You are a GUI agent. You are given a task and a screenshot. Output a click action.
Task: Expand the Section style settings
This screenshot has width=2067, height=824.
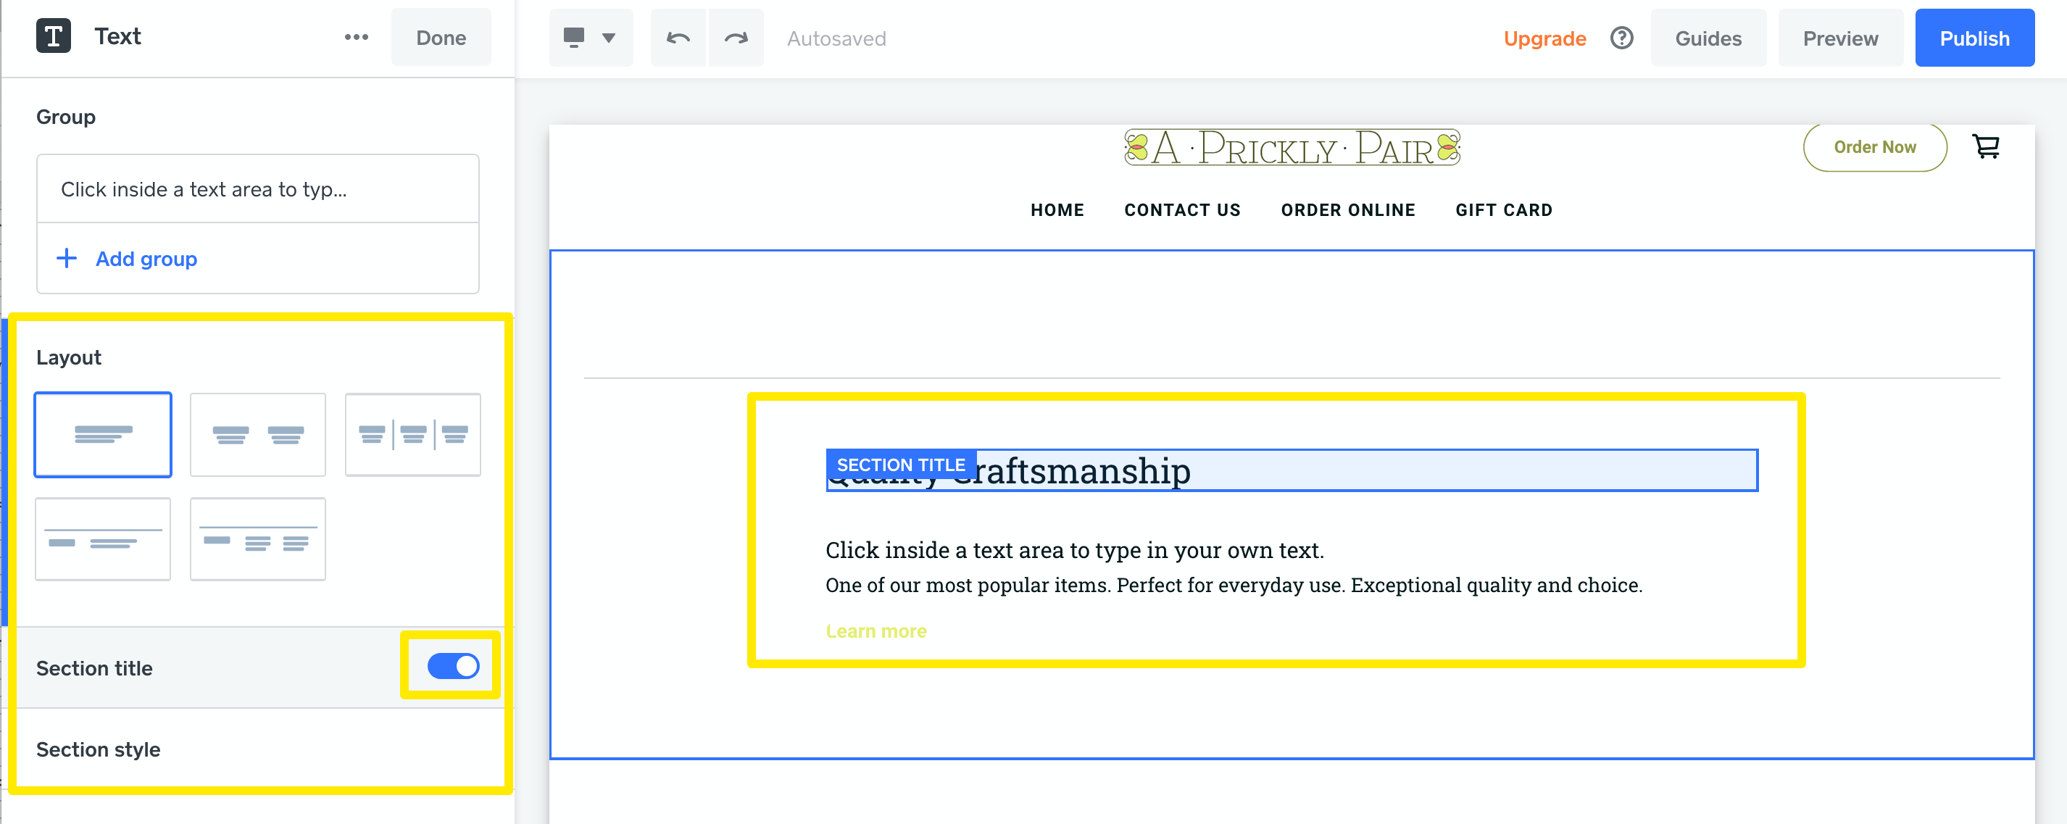click(x=98, y=749)
